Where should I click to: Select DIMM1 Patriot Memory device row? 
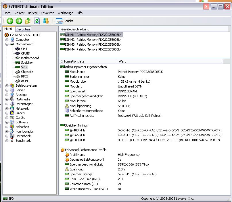coord(92,35)
